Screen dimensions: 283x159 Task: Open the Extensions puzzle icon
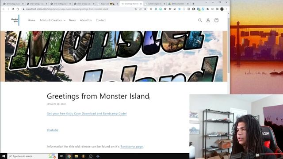[x=208, y=9]
